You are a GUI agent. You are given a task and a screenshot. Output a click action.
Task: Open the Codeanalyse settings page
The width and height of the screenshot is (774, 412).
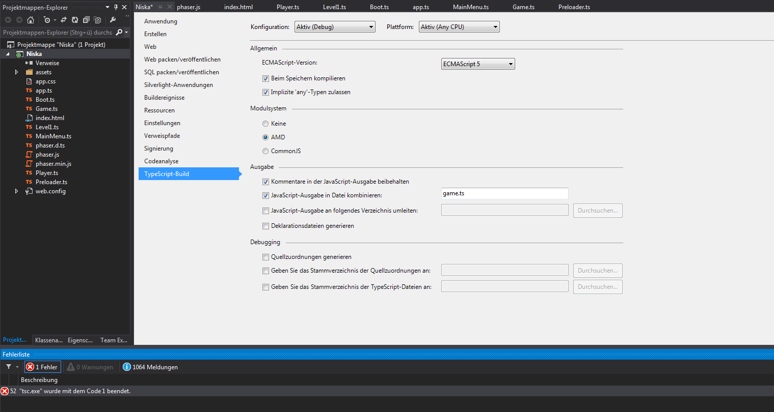162,161
